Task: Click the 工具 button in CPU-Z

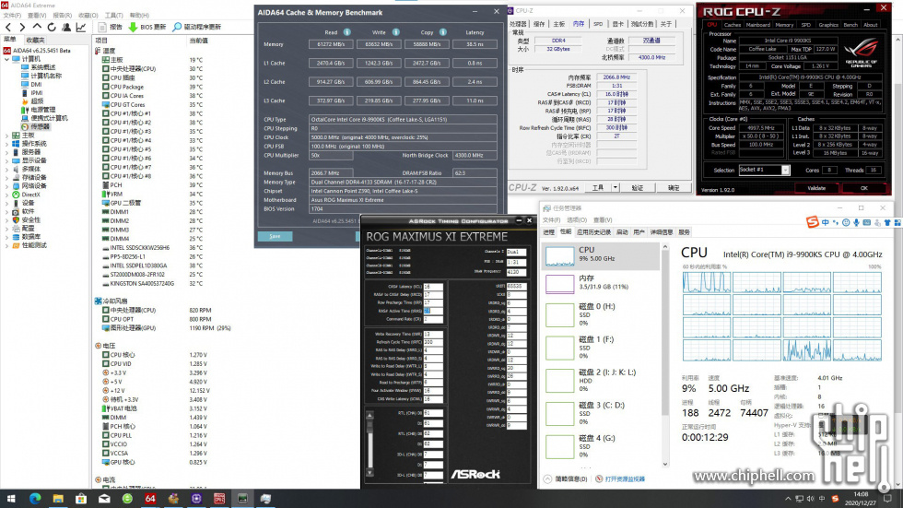Action: click(x=598, y=188)
